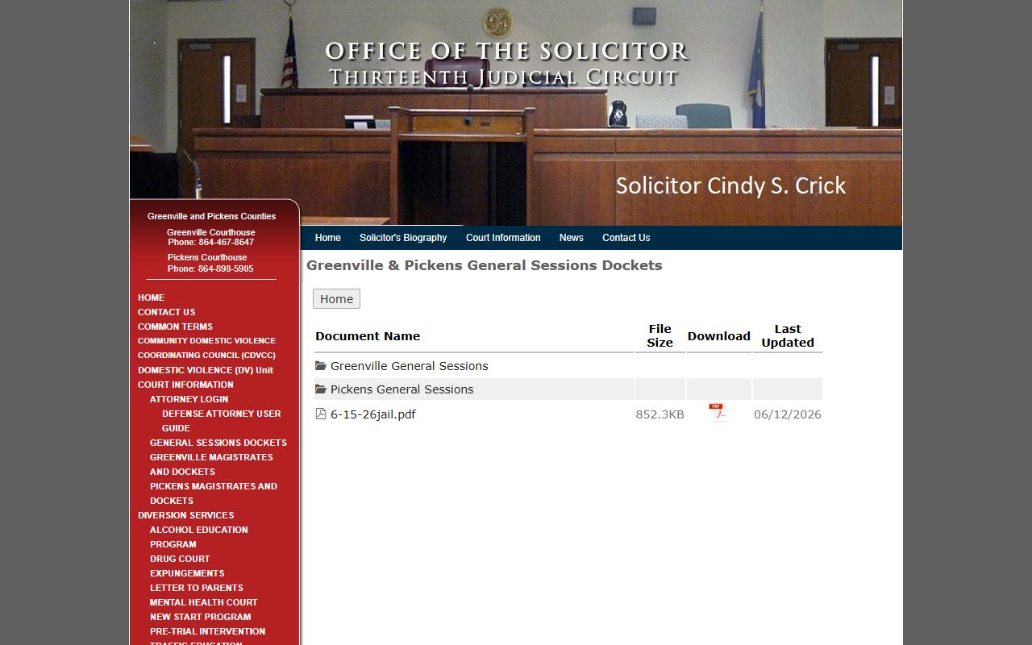Click DIVERSION SERVICES in the sidebar
1032x645 pixels.
[185, 515]
